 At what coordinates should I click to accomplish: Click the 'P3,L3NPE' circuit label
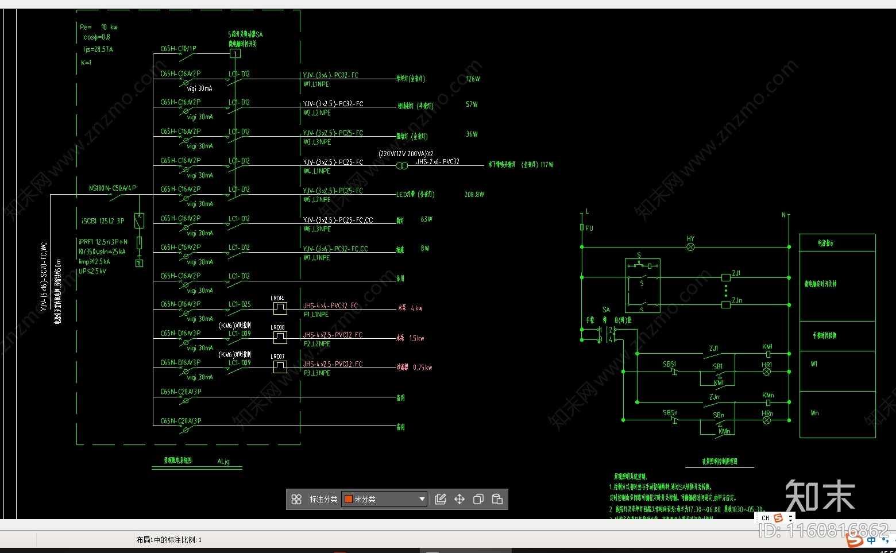pos(317,373)
